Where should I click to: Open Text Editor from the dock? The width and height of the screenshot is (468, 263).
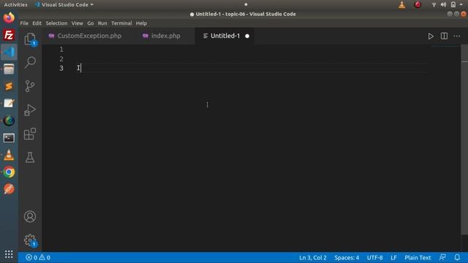9,104
